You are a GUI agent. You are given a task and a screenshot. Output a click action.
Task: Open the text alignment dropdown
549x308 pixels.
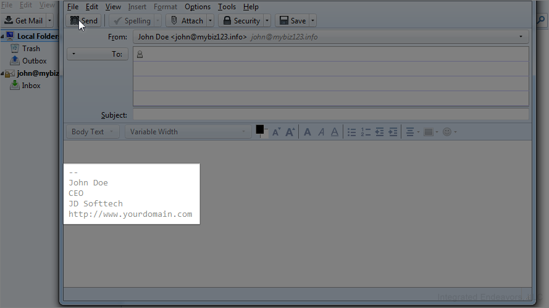(x=413, y=132)
